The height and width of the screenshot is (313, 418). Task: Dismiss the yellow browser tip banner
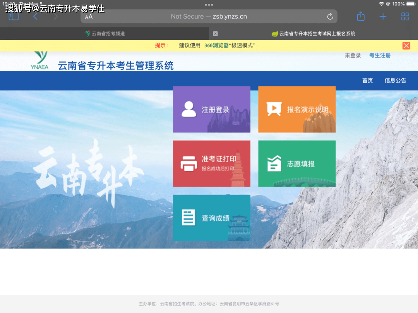coord(406,46)
